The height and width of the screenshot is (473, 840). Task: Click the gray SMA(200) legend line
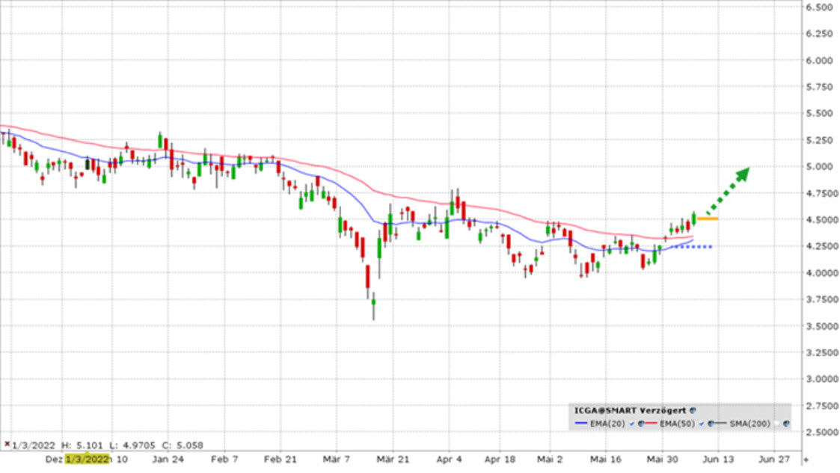[720, 423]
